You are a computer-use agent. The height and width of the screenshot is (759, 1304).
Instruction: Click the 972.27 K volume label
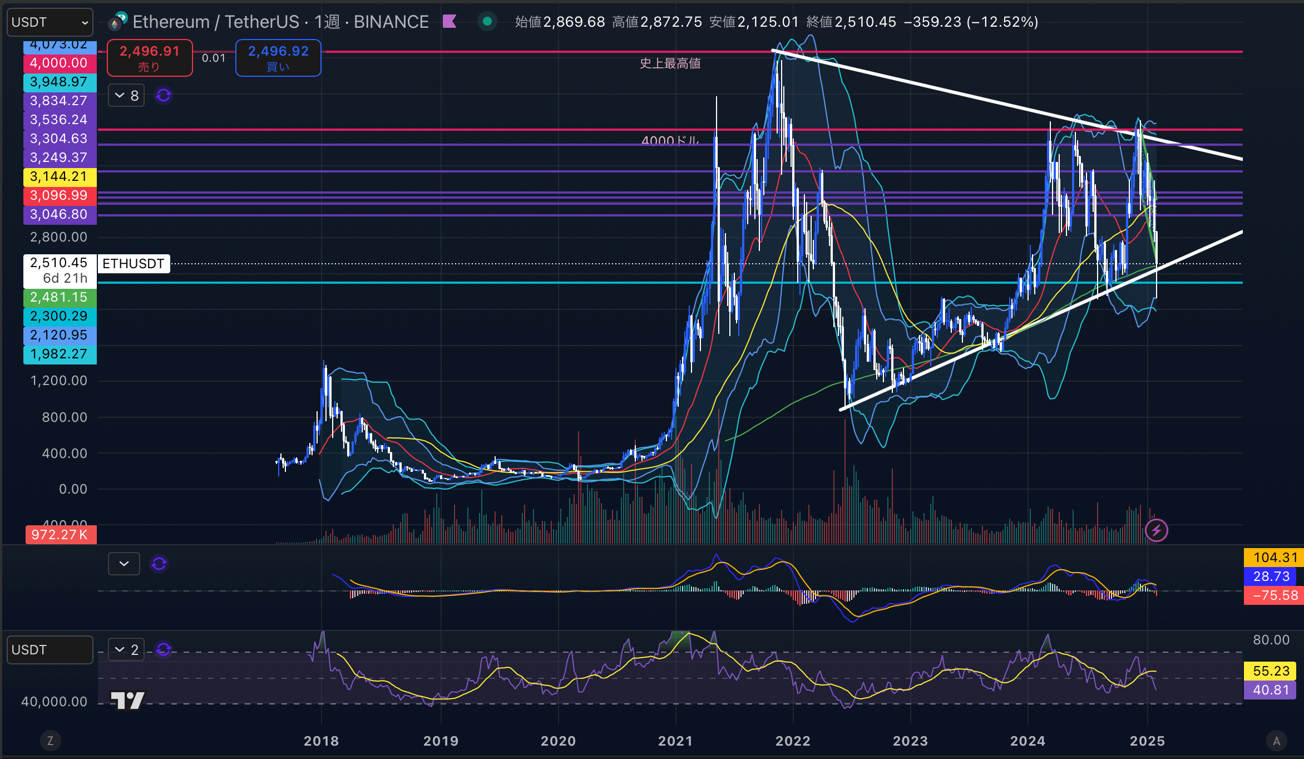point(61,535)
